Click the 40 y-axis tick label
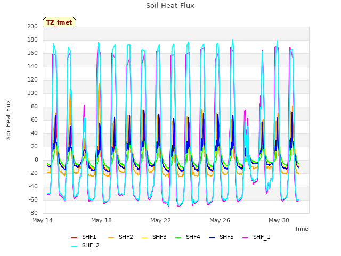341x256 pixels. [x=34, y=133]
